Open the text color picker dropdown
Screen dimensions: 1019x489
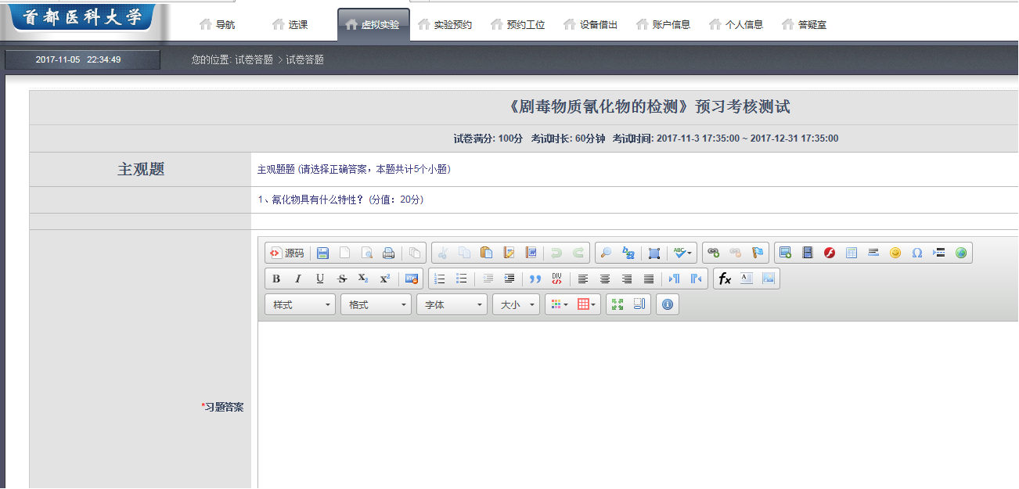click(x=559, y=304)
